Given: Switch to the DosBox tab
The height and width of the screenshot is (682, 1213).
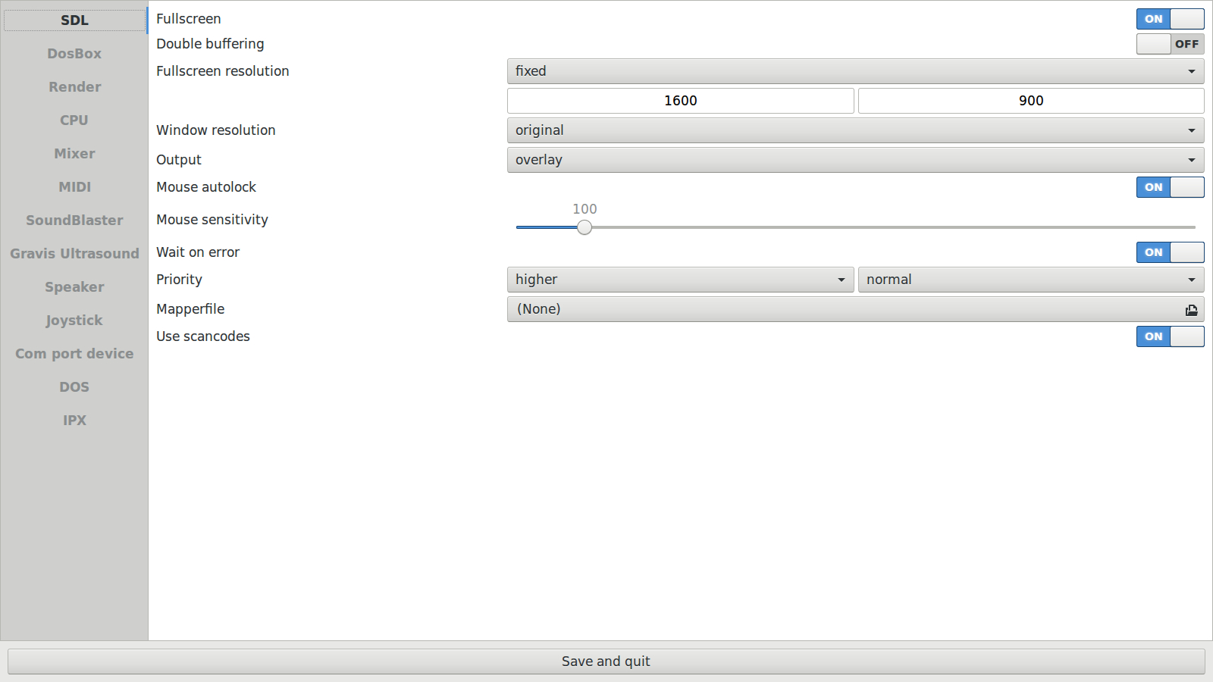Looking at the screenshot, I should click(74, 54).
